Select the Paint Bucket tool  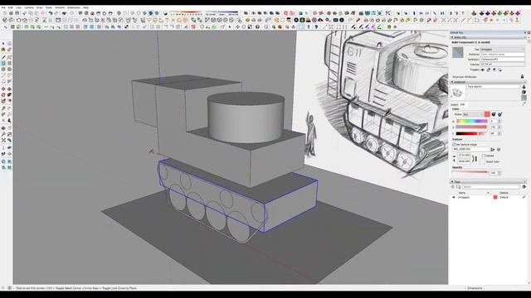pyautogui.click(x=3, y=50)
